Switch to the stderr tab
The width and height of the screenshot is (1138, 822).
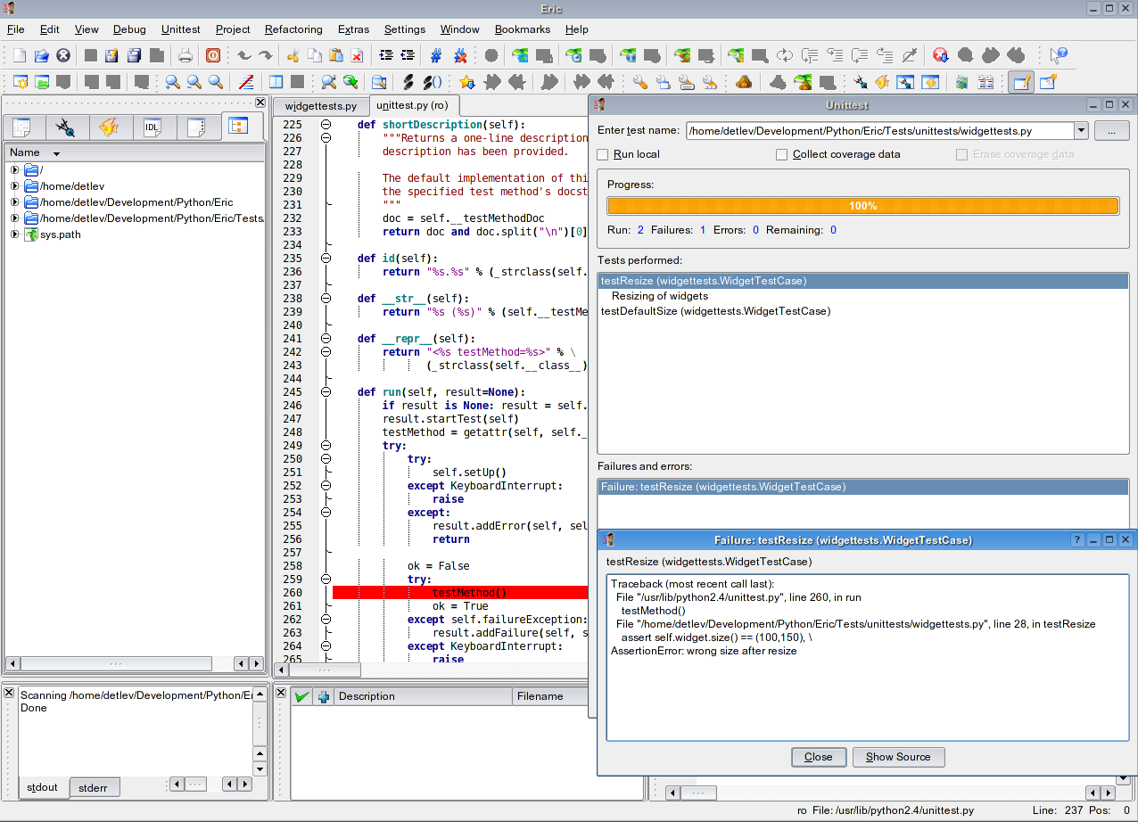click(93, 787)
